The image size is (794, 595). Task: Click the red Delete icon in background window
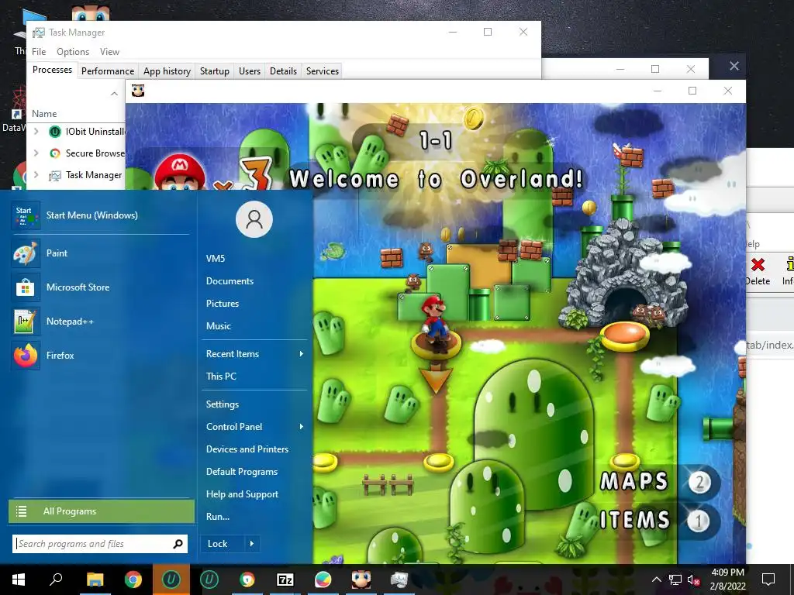[758, 265]
